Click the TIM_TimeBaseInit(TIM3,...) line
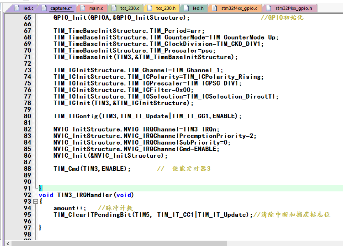 point(146,57)
